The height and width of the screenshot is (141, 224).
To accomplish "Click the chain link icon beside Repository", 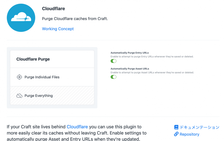I will coord(176,134).
